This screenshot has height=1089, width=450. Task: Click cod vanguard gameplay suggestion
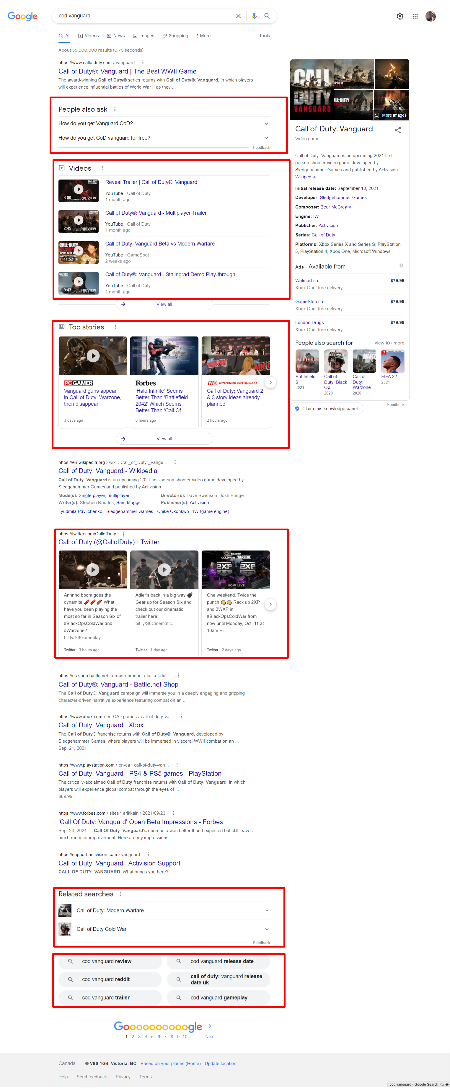click(218, 998)
